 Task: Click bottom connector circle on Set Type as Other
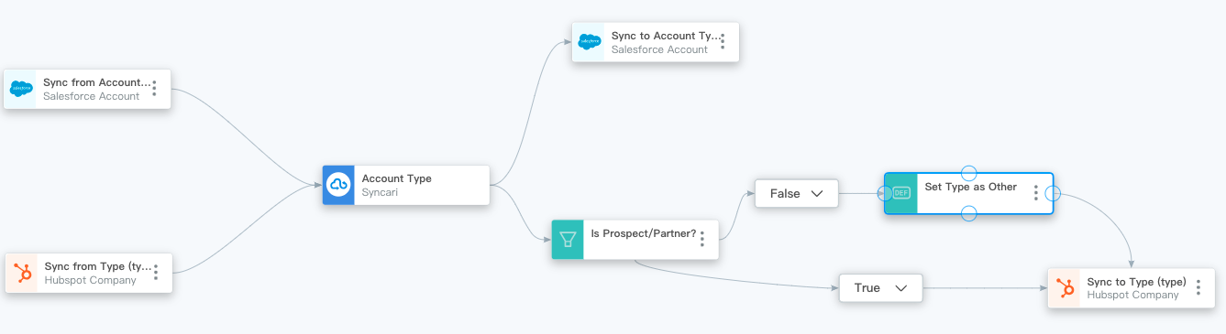(968, 213)
